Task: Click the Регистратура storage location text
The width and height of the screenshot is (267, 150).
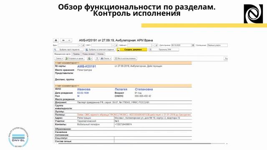Action: point(84,70)
